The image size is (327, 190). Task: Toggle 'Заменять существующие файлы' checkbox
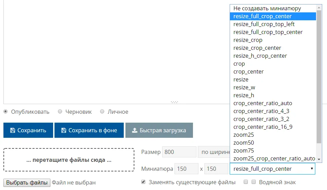pos(143,182)
